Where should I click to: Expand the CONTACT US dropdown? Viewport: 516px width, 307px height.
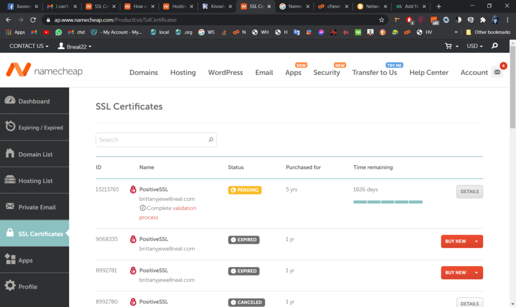coord(29,46)
